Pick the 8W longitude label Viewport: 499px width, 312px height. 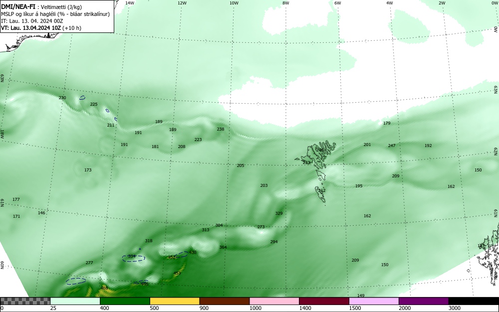tap(286, 3)
